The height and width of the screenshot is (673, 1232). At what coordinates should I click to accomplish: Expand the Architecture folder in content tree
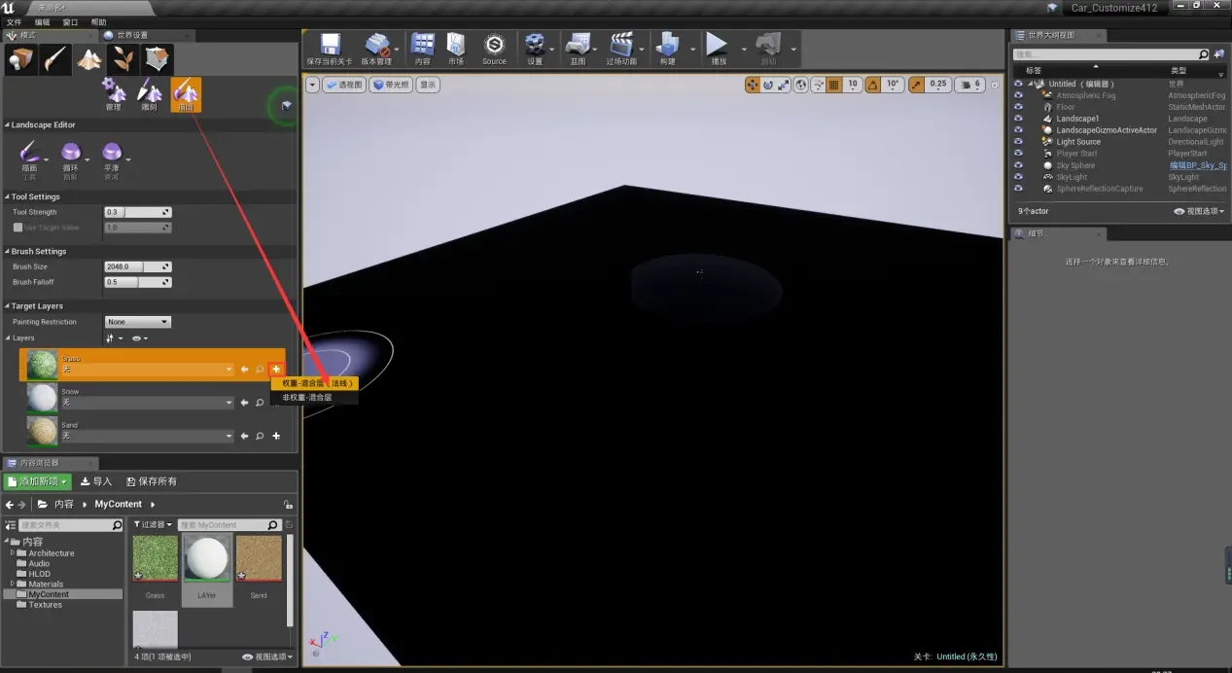coord(13,553)
